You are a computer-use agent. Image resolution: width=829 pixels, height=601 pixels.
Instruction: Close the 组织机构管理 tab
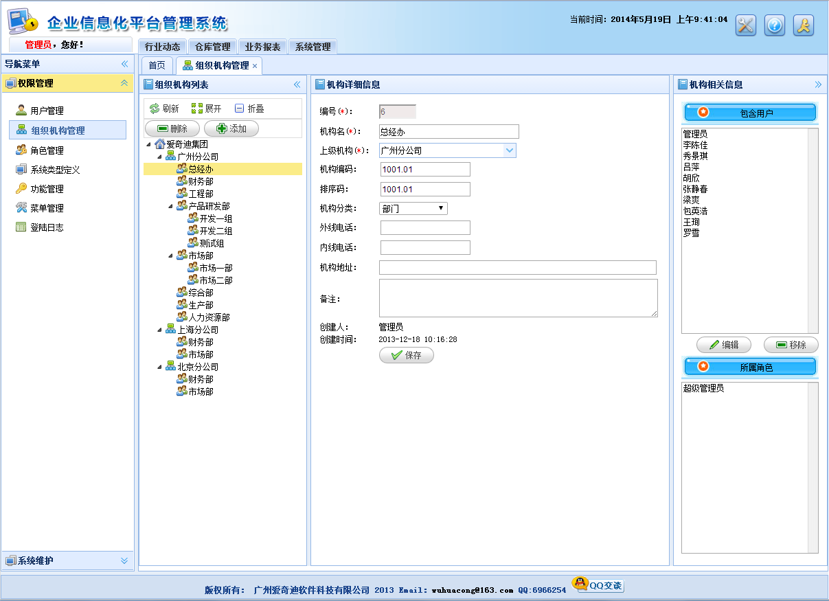pos(255,66)
